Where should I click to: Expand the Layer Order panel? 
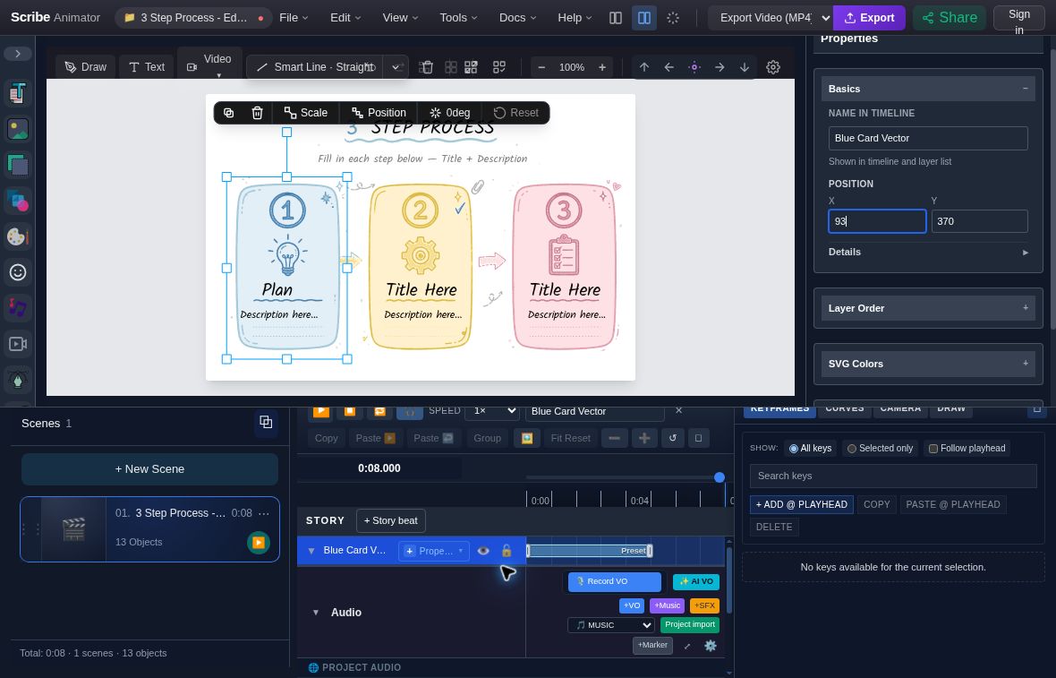[928, 308]
